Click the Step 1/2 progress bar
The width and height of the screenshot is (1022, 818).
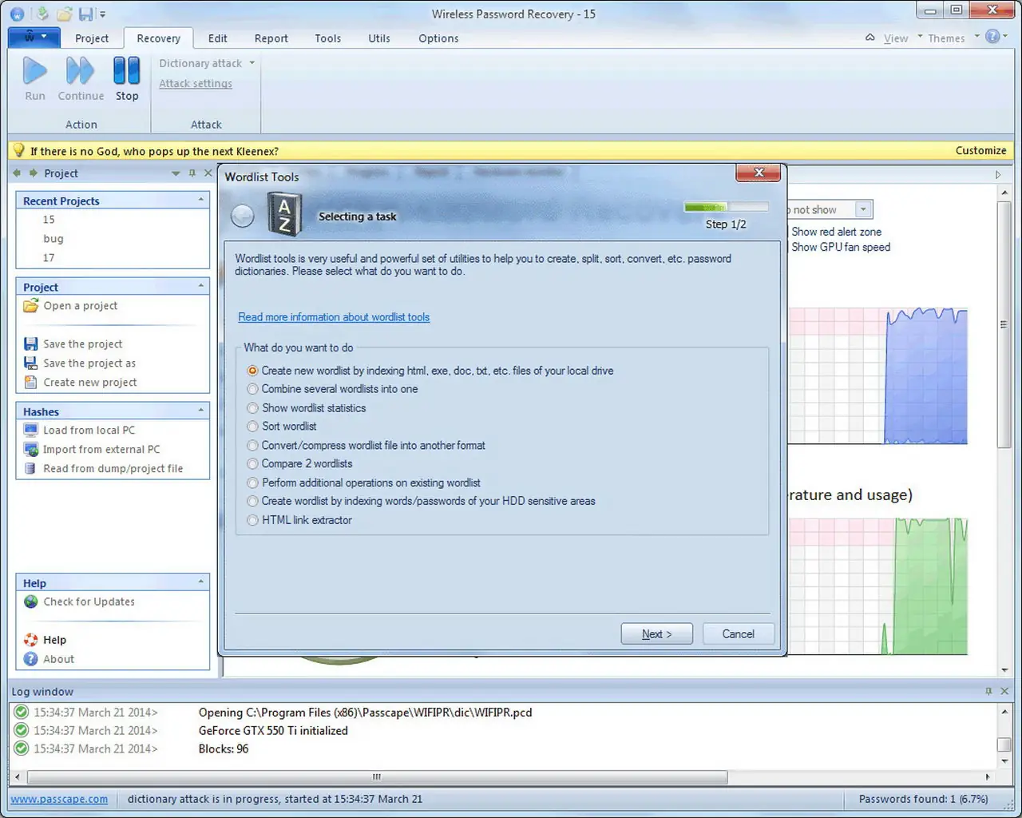[727, 207]
